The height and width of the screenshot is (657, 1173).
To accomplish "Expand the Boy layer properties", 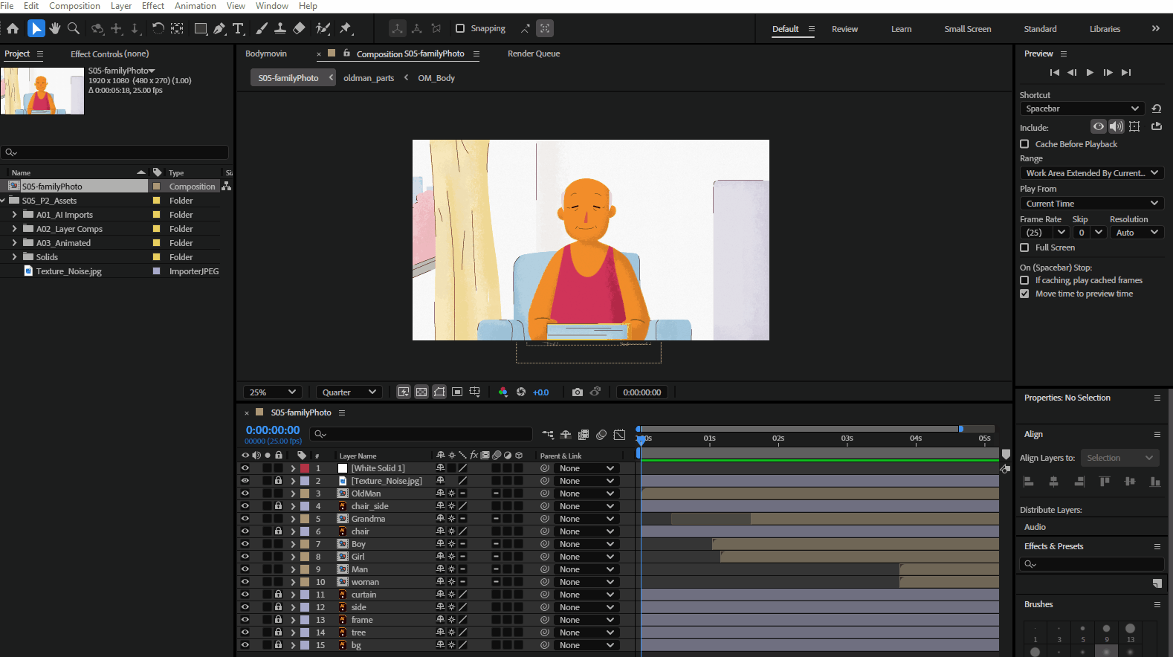I will pyautogui.click(x=293, y=544).
